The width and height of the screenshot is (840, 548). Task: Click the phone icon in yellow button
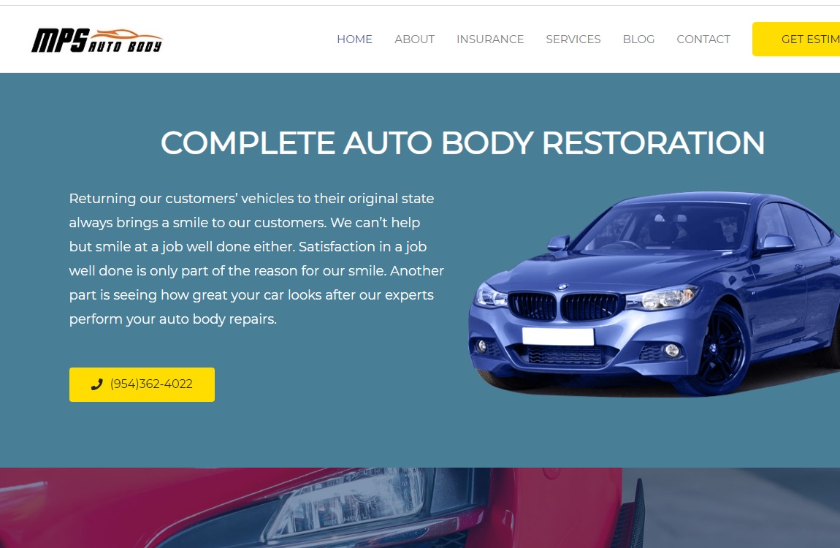[96, 384]
